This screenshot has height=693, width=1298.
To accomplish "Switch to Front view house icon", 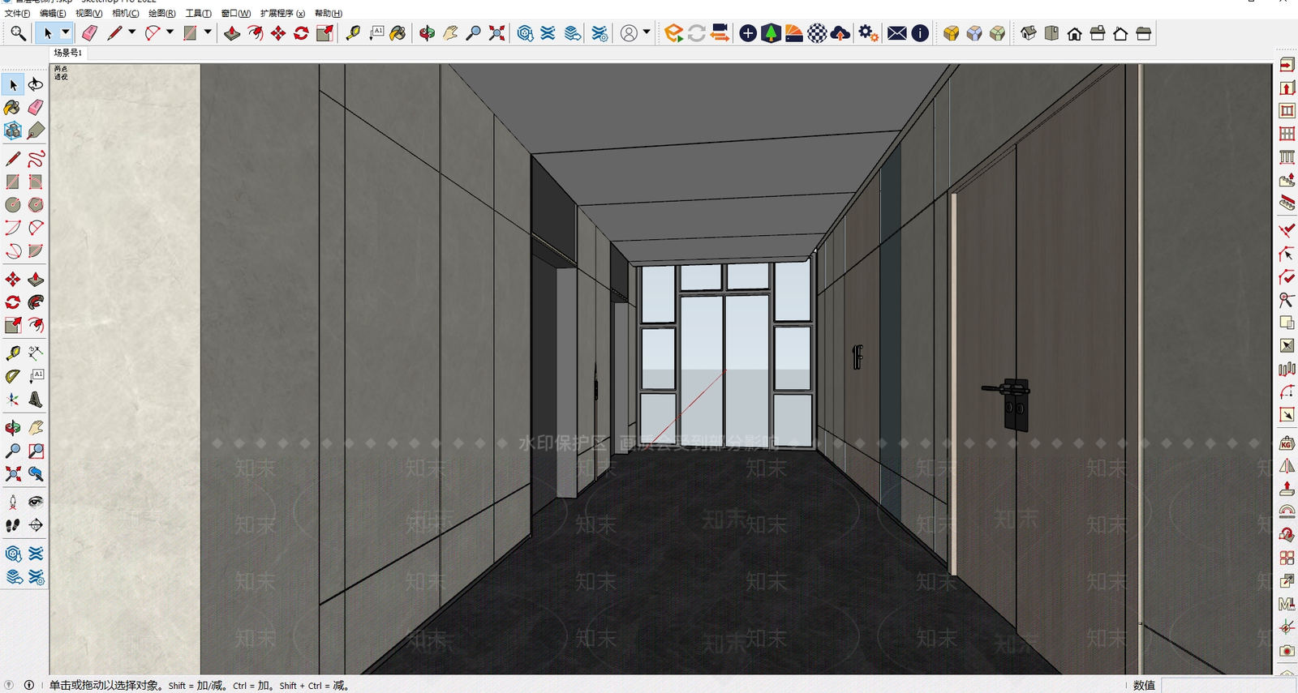I will (1074, 33).
